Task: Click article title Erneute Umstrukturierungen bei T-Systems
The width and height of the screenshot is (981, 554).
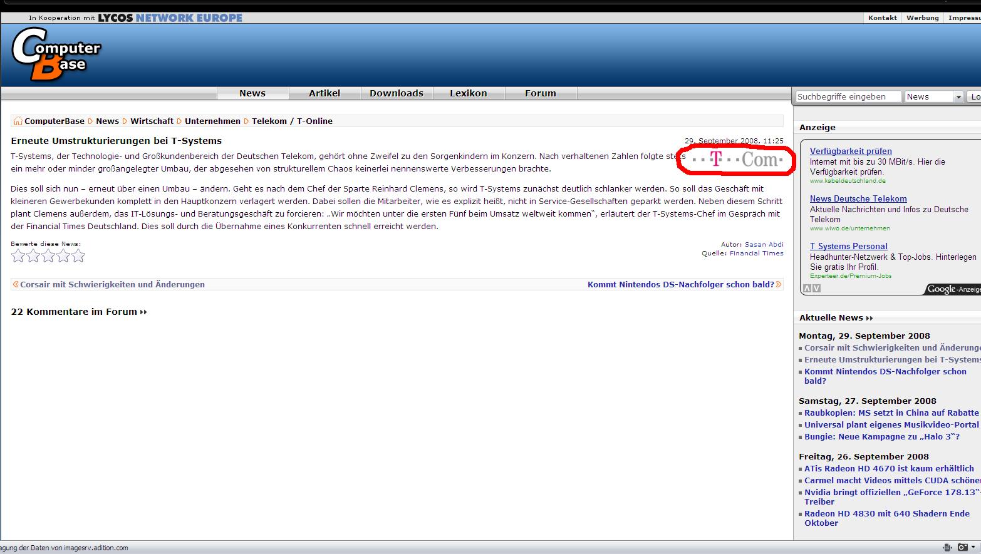Action: [117, 141]
